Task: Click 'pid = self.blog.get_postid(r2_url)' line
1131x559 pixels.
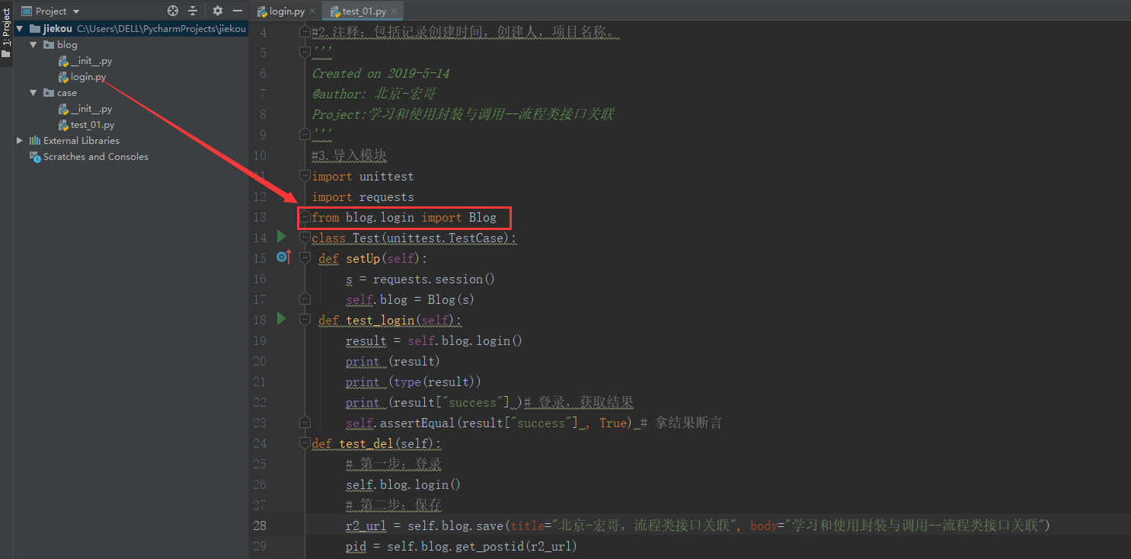Action: point(461,546)
